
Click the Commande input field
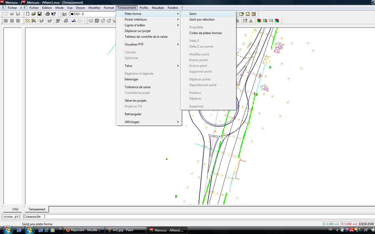click(x=199, y=217)
